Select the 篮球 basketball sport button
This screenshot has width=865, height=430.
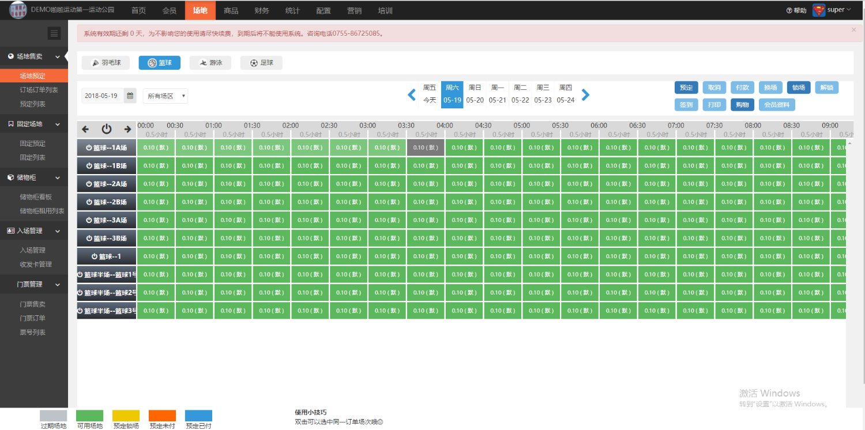coord(160,63)
